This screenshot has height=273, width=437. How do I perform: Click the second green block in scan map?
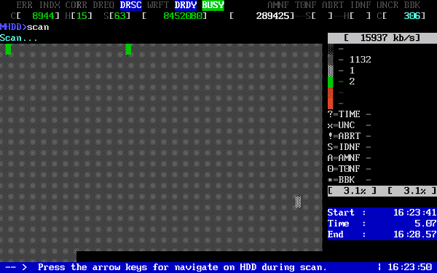coord(128,49)
